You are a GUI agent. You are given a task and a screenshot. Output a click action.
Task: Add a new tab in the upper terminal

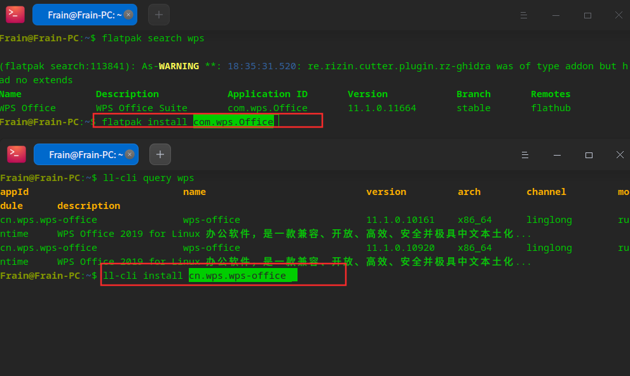[x=159, y=15]
